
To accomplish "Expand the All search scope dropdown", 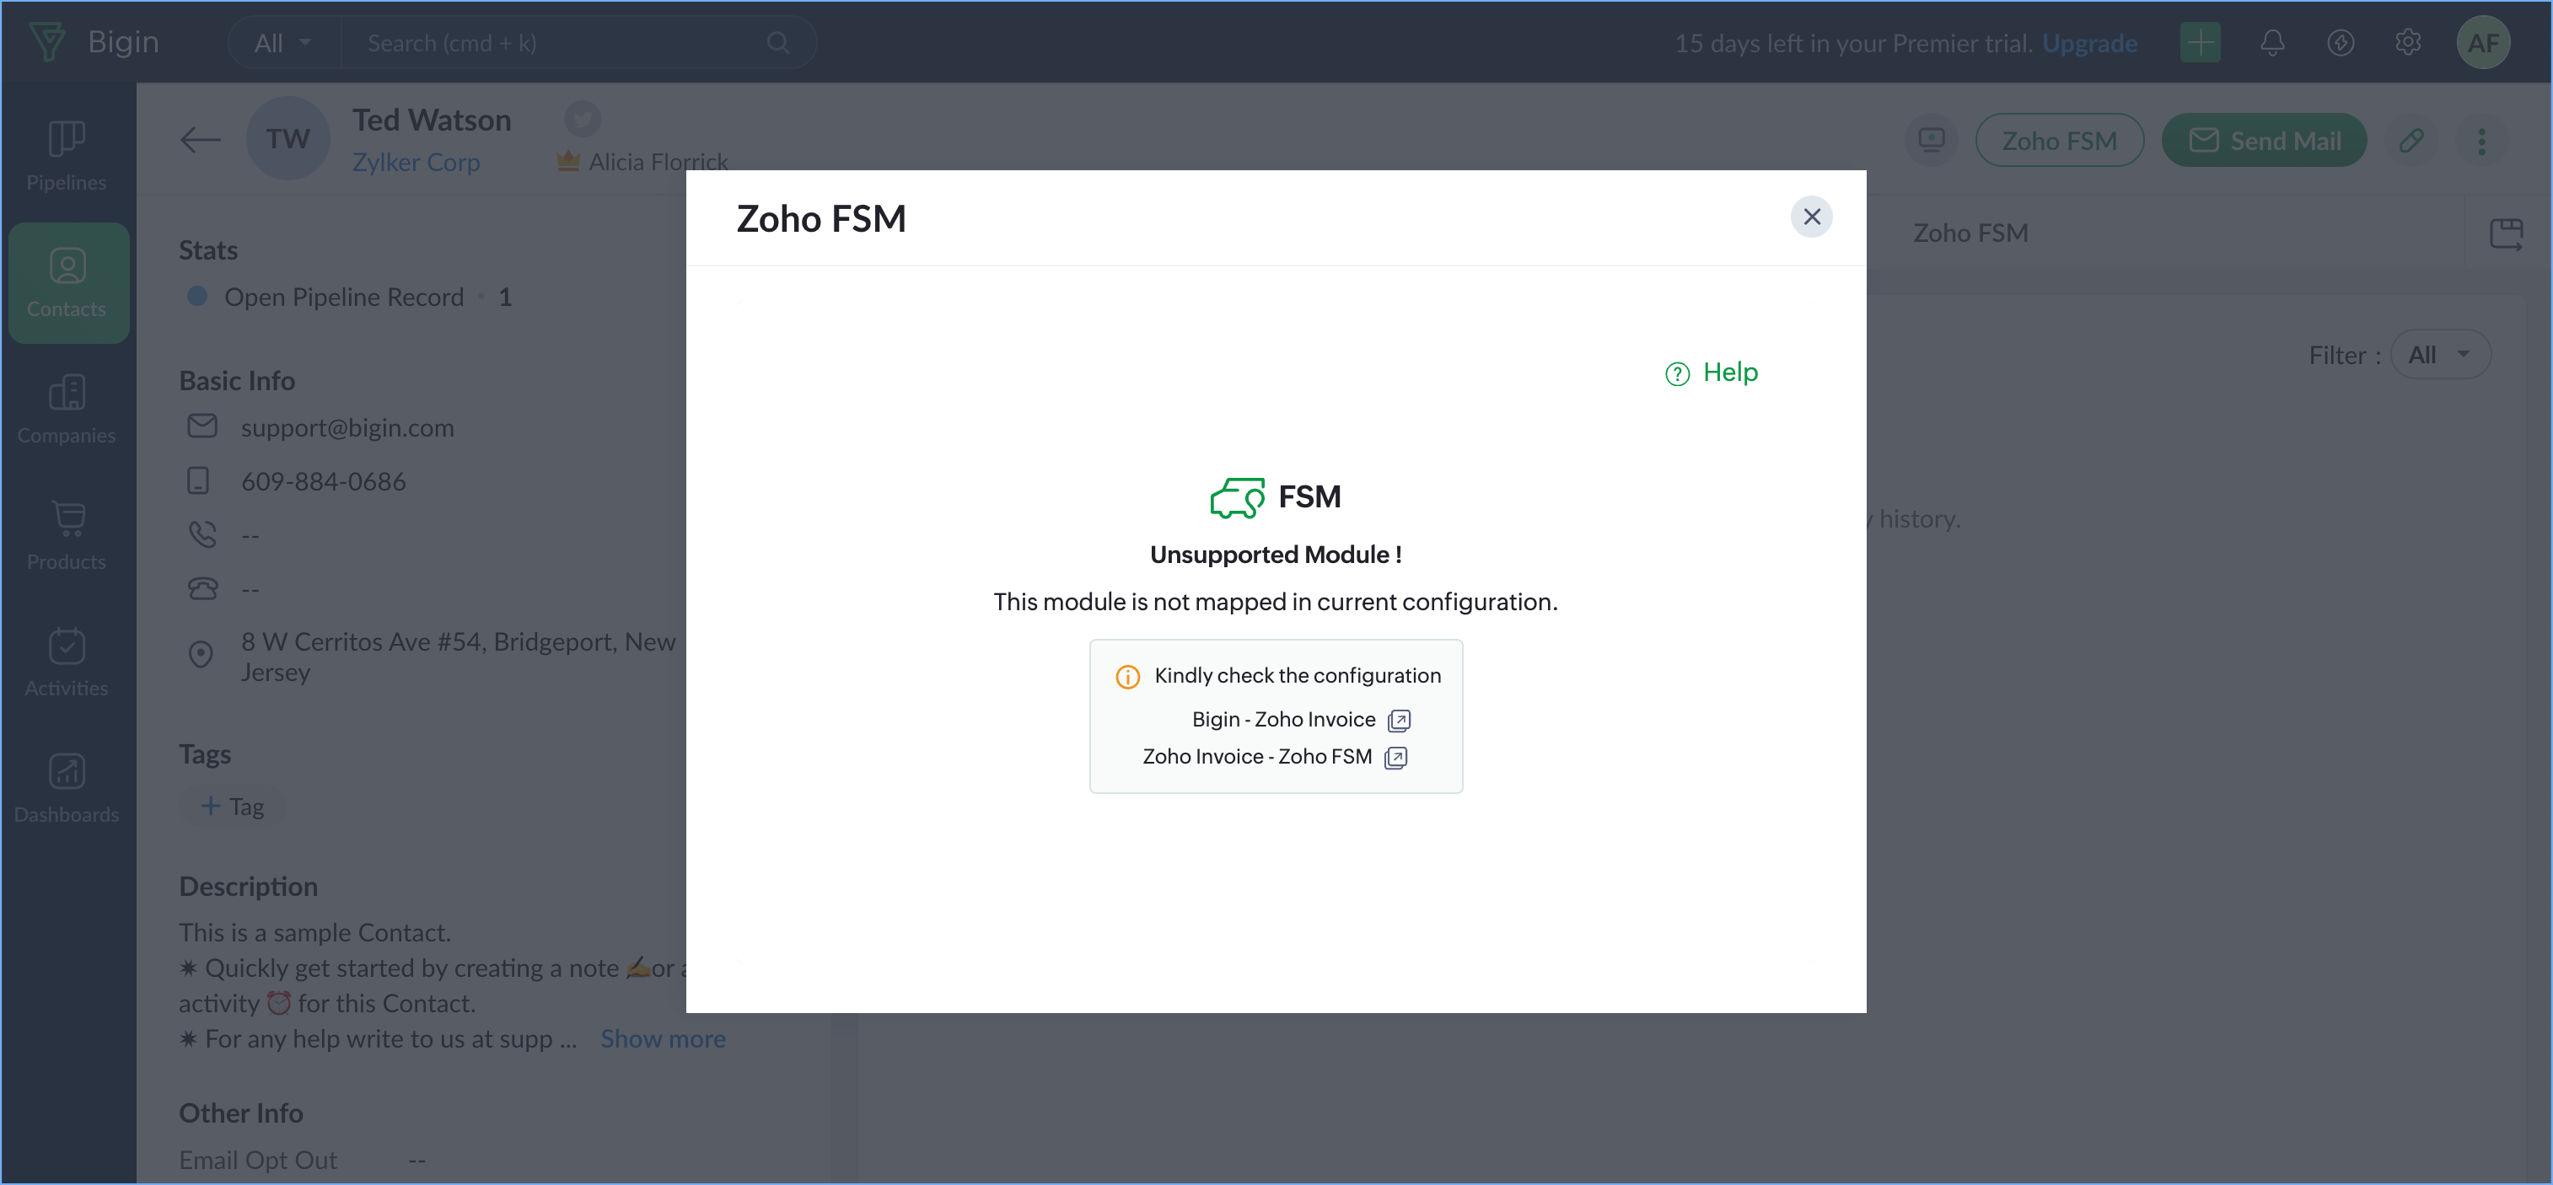I will [283, 43].
